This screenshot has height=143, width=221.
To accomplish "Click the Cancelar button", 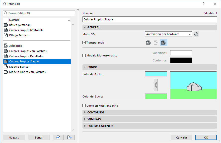I will coord(182,137).
